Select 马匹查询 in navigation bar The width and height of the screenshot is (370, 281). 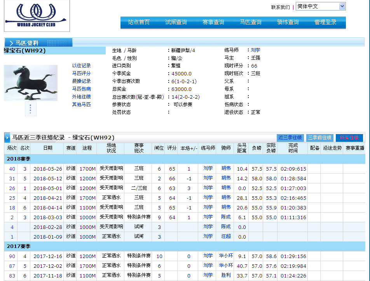[251, 23]
